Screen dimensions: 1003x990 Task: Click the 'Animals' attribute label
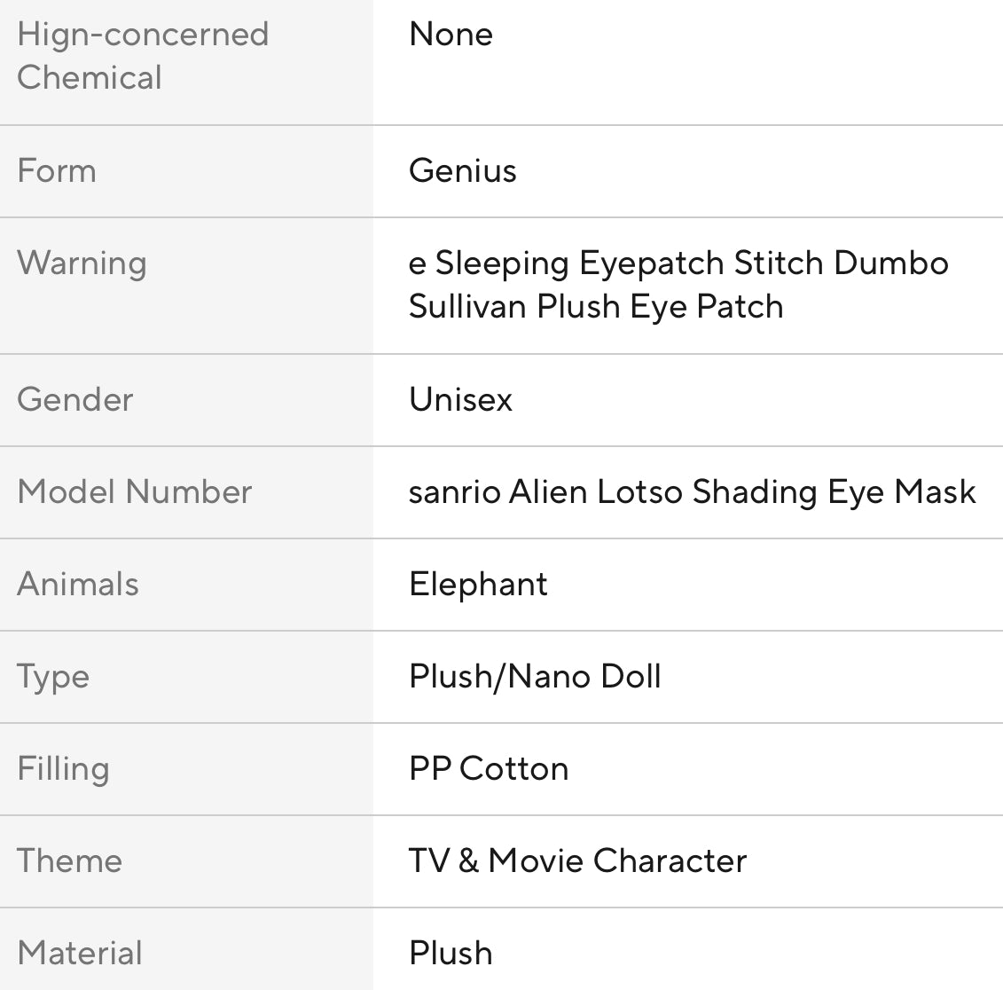78,584
